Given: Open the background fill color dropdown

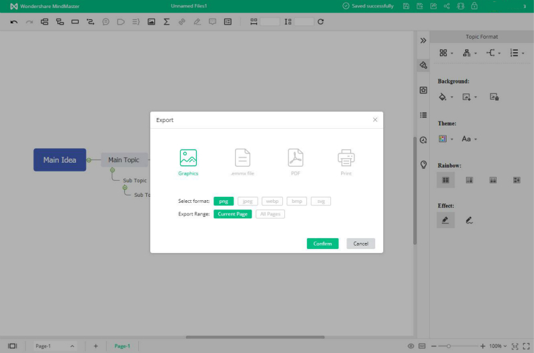Looking at the screenshot, I should tap(445, 97).
